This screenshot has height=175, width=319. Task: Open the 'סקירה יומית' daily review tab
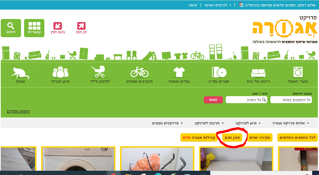tap(260, 137)
